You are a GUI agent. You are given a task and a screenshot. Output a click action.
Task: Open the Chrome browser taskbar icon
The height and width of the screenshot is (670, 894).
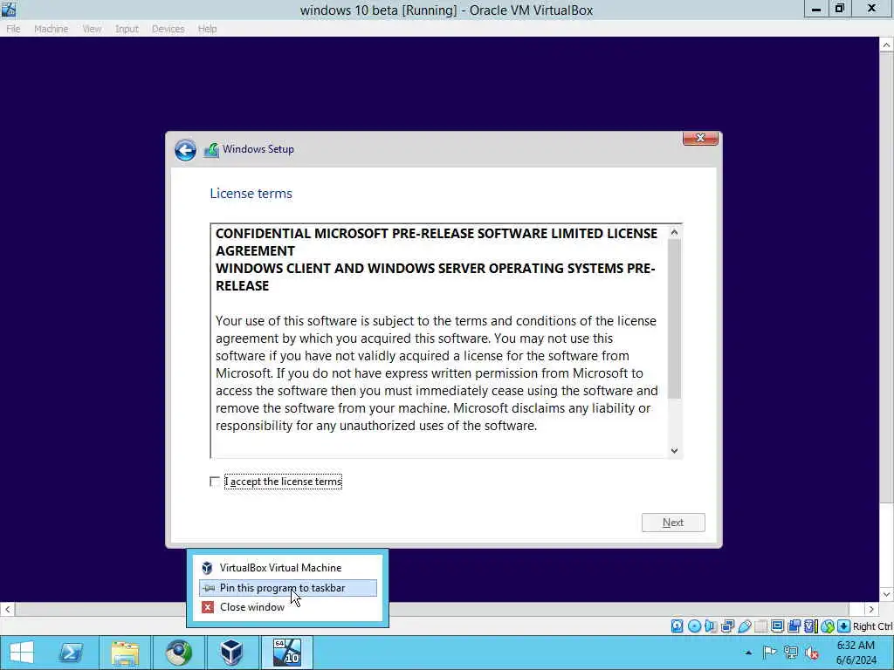coord(178,653)
